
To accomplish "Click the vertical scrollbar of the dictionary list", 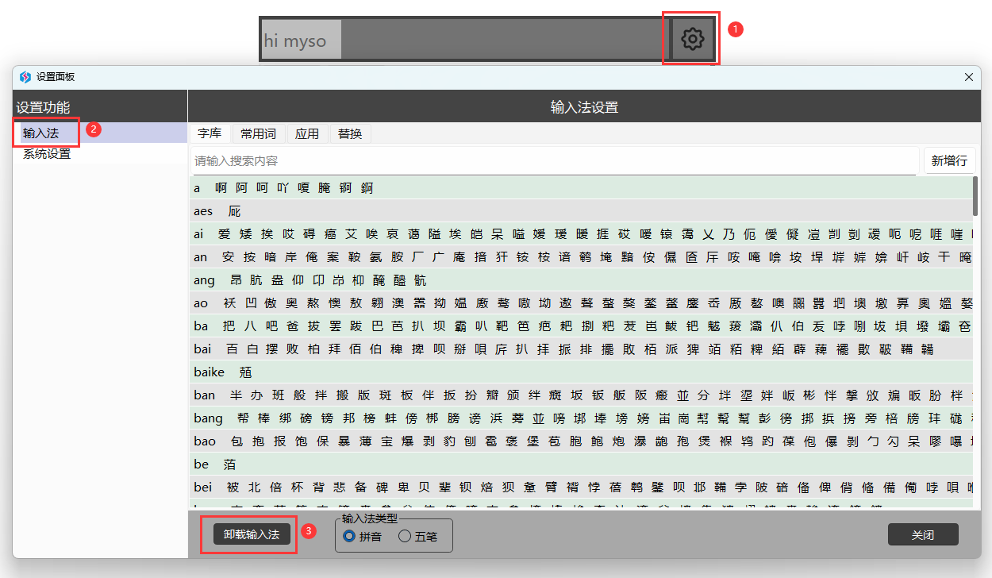I will coord(975,196).
